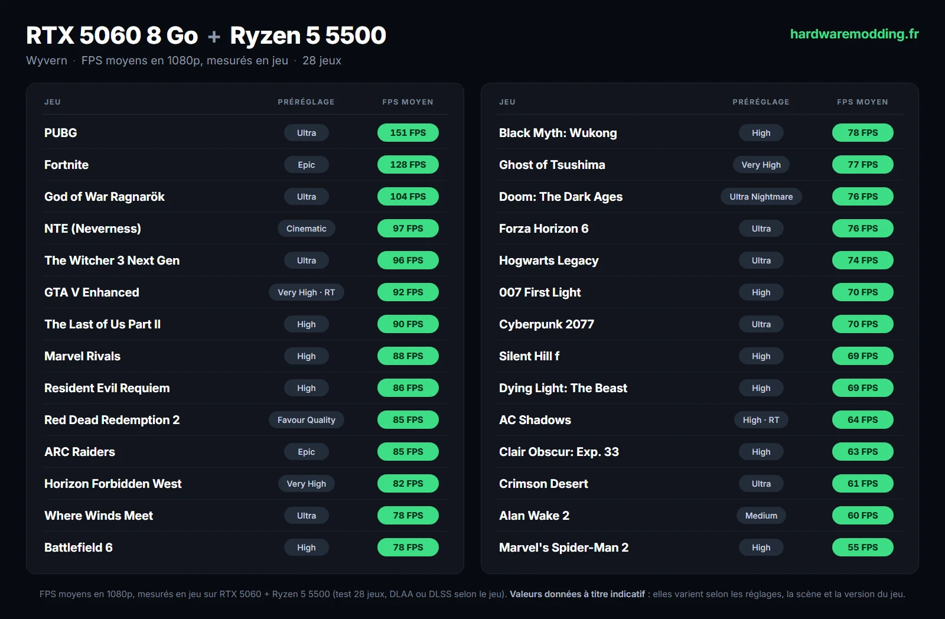This screenshot has width=945, height=619.
Task: Click God of War Ragnarök title
Action: click(x=105, y=197)
